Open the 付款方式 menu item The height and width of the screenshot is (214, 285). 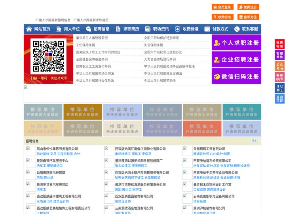pos(220,29)
